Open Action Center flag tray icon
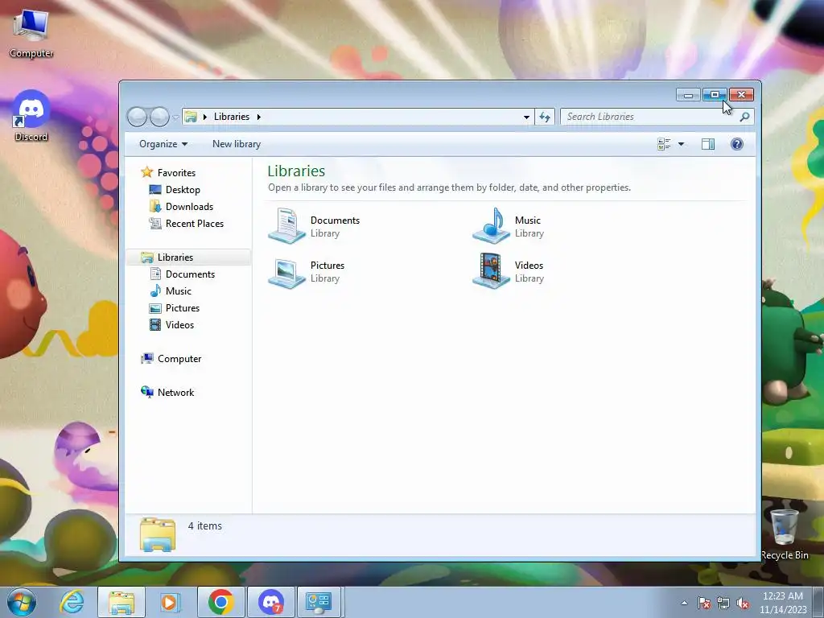Viewport: 824px width, 618px height. 704,603
